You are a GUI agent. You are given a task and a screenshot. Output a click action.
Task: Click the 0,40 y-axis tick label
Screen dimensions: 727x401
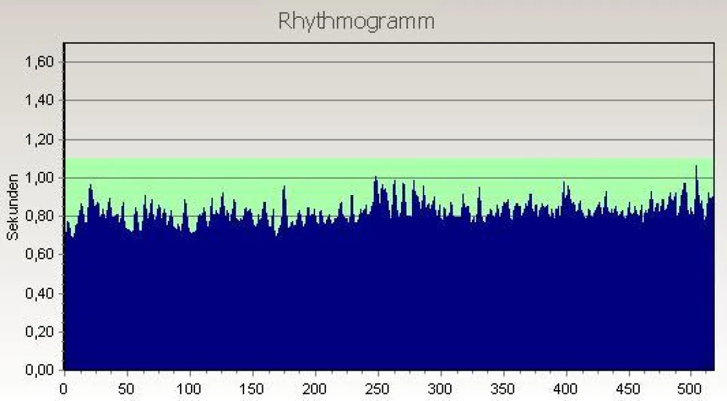(40, 293)
